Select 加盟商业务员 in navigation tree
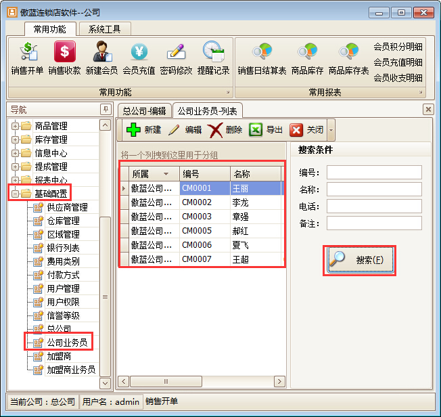The height and width of the screenshot is (417, 441). (70, 370)
